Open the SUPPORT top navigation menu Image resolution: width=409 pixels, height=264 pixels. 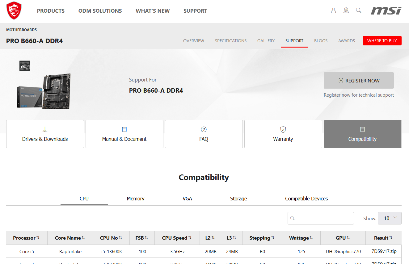[195, 11]
